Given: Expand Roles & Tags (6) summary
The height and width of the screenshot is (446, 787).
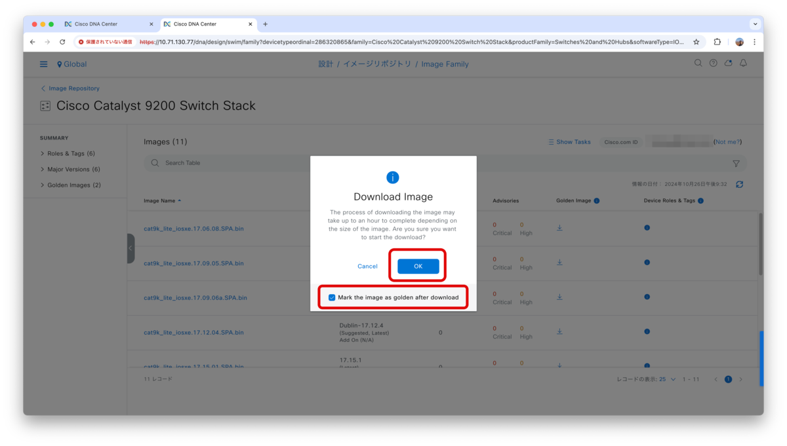Looking at the screenshot, I should [x=68, y=153].
